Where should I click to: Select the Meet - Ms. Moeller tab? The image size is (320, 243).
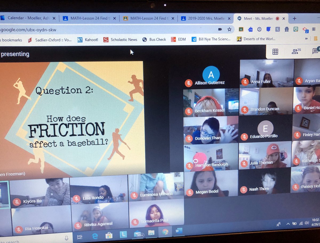[x=261, y=18]
